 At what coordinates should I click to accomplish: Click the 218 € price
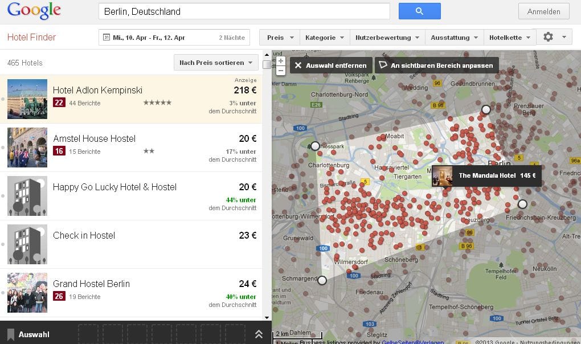click(x=245, y=90)
